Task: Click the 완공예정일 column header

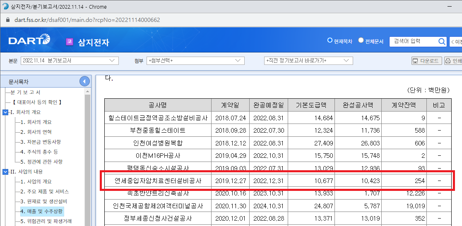Action: tap(268, 105)
